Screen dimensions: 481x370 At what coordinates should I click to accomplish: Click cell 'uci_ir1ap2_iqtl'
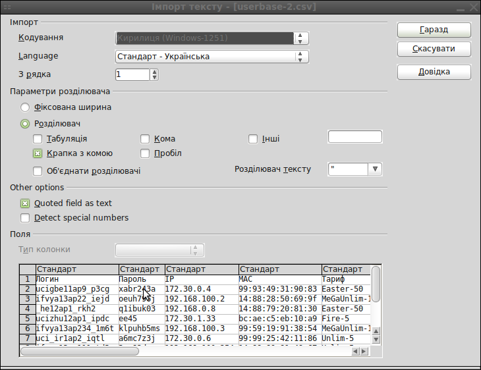(x=77, y=338)
